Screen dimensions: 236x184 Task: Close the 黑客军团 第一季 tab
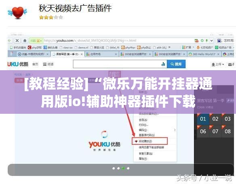(x=82, y=54)
